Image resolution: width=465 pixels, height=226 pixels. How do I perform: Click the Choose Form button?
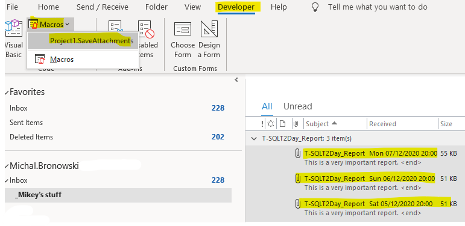[183, 38]
